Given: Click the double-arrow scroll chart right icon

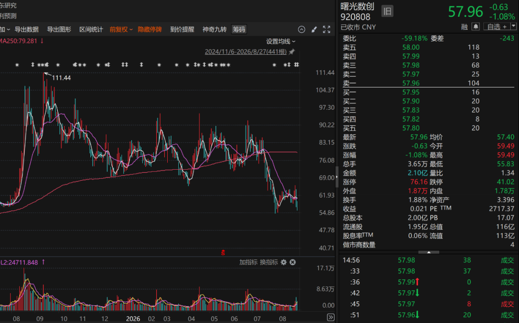Looking at the screenshot, I should click(x=330, y=317).
